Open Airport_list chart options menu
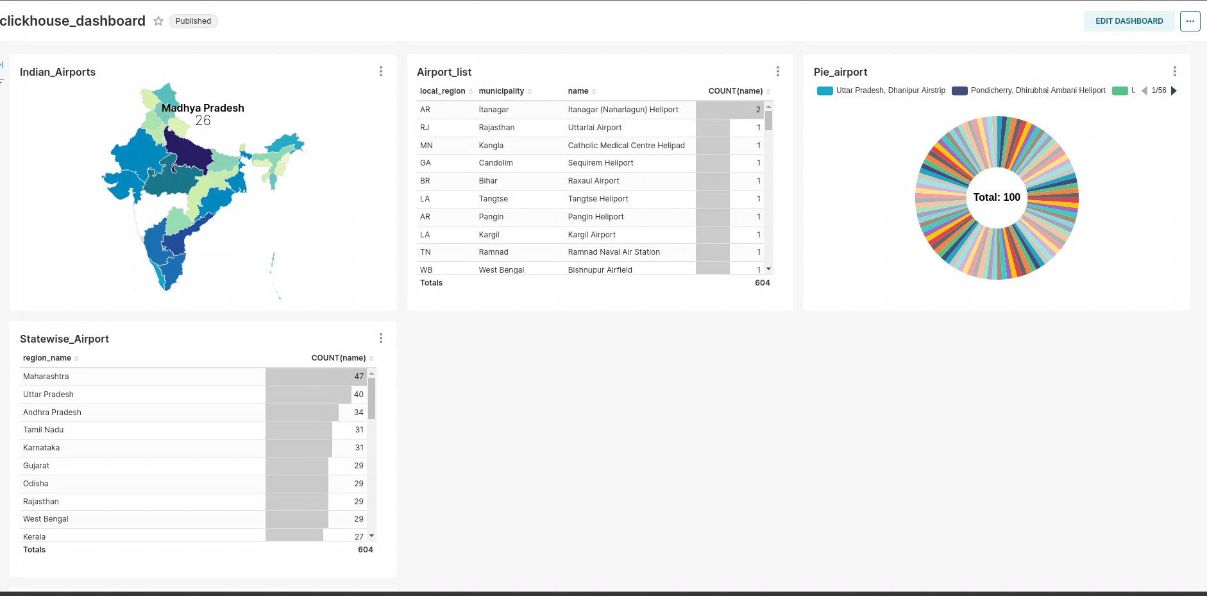 (777, 71)
